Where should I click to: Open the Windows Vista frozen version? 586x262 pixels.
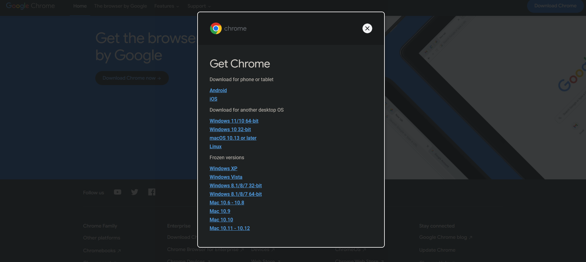pos(226,177)
